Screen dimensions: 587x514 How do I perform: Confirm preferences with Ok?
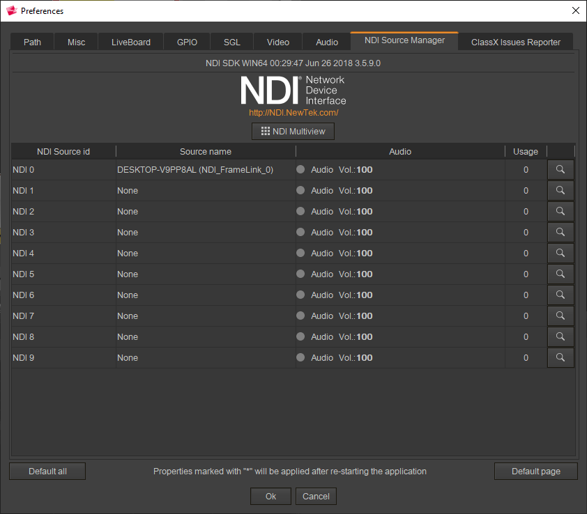pyautogui.click(x=270, y=496)
